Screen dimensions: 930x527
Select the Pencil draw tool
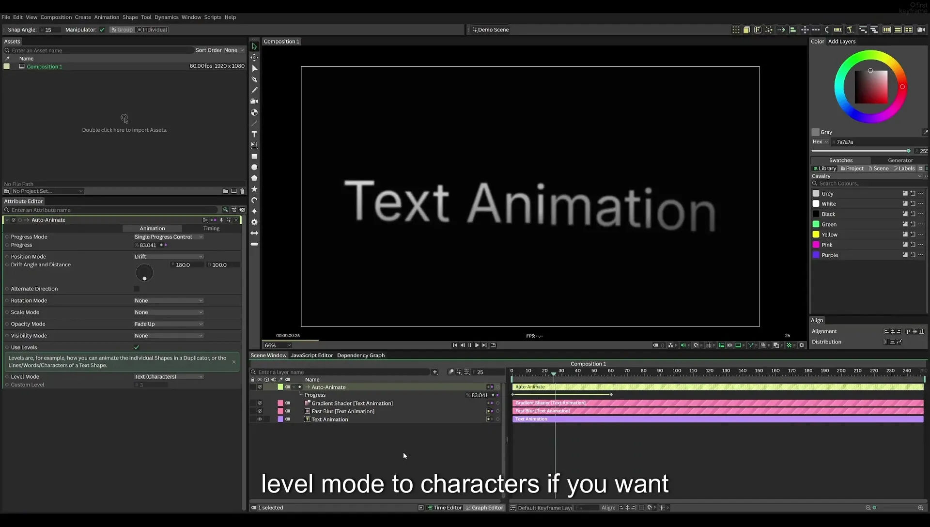(254, 90)
